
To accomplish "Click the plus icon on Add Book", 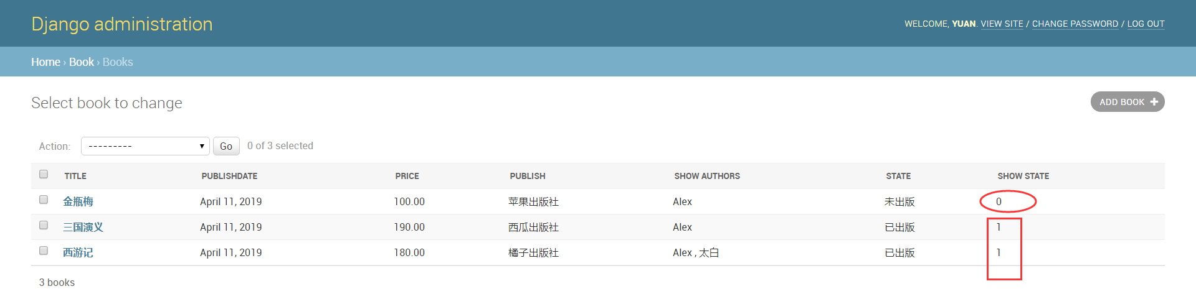I will click(1154, 102).
